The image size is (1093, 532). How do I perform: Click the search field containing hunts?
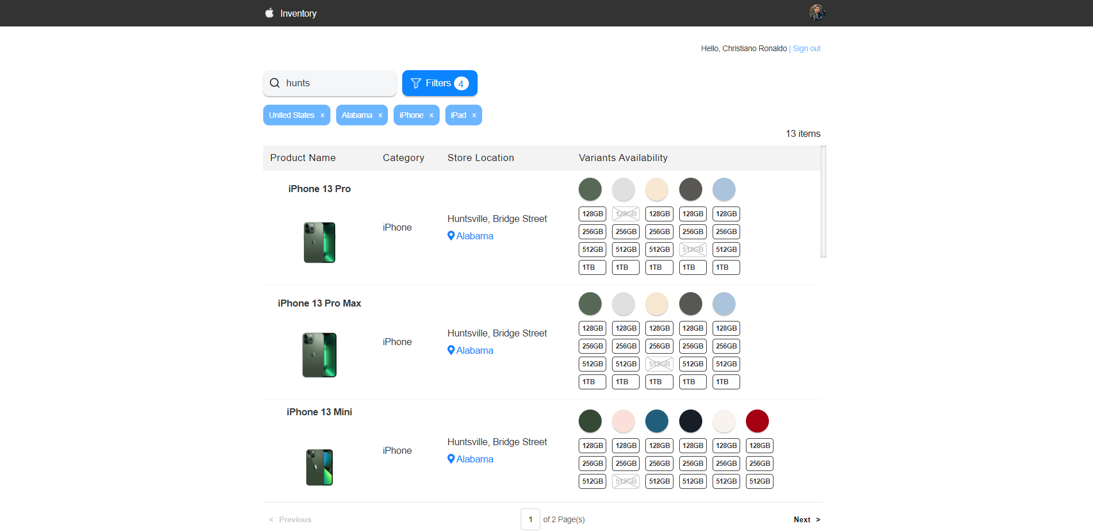tap(330, 83)
